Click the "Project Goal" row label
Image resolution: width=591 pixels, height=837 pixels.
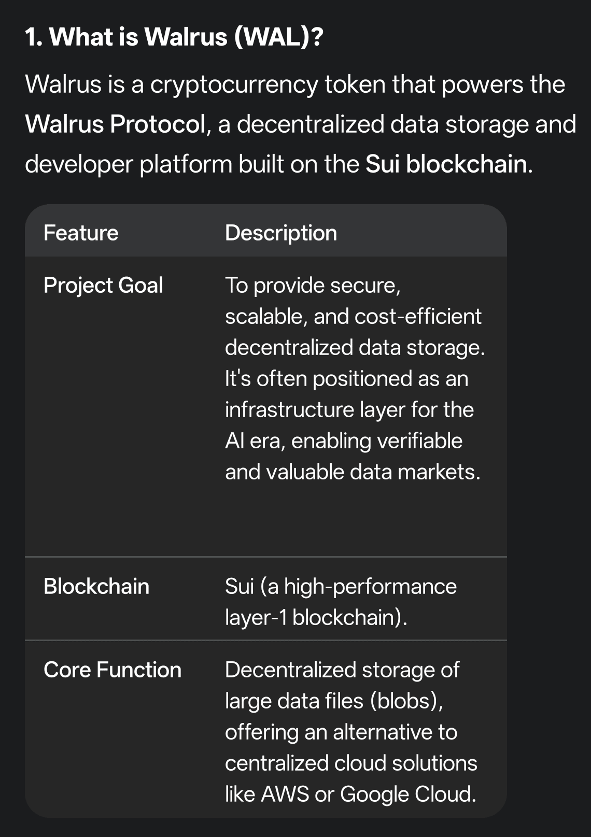[103, 286]
